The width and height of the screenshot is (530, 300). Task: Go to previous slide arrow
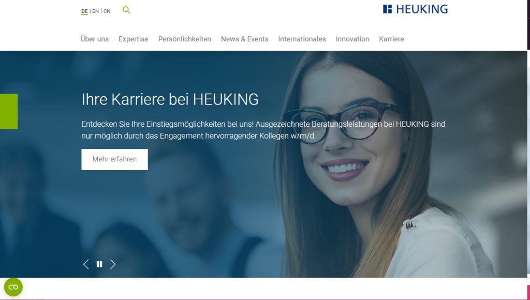(86, 264)
